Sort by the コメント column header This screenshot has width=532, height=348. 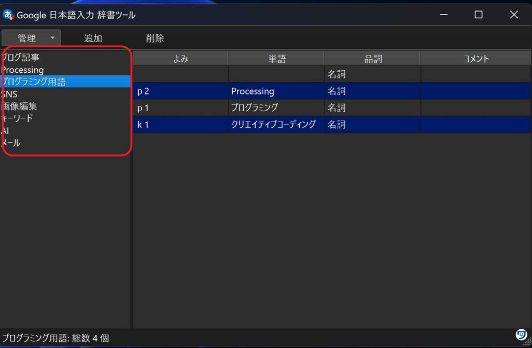476,58
